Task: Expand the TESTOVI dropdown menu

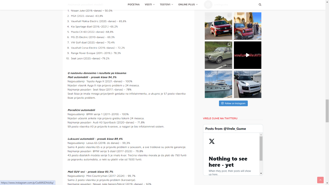Action: tap(166, 5)
